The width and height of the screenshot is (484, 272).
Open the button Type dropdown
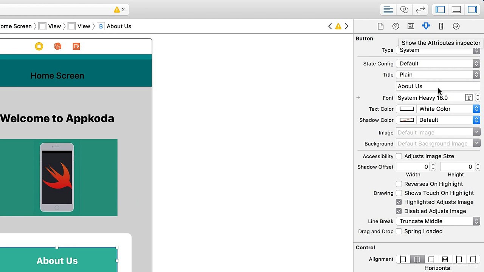(438, 50)
